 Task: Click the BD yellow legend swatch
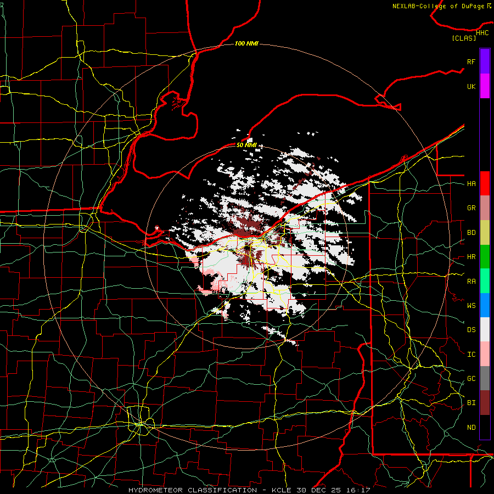click(x=485, y=232)
